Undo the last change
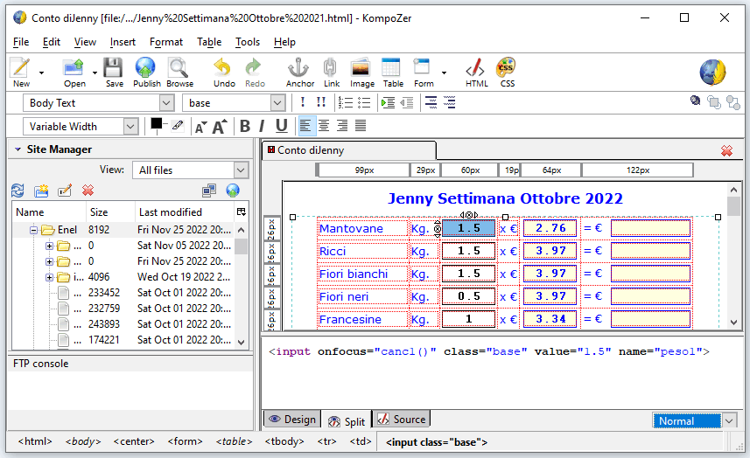 click(x=224, y=73)
